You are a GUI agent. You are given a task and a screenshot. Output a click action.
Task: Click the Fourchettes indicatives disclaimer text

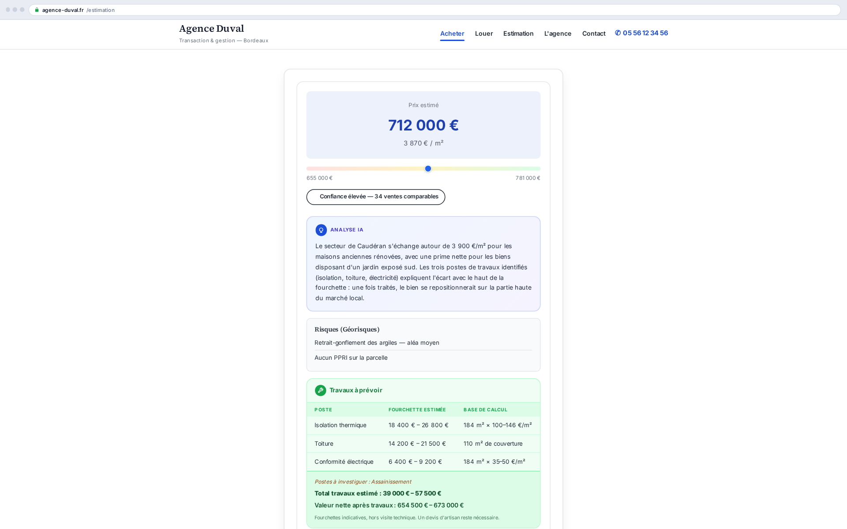(407, 518)
